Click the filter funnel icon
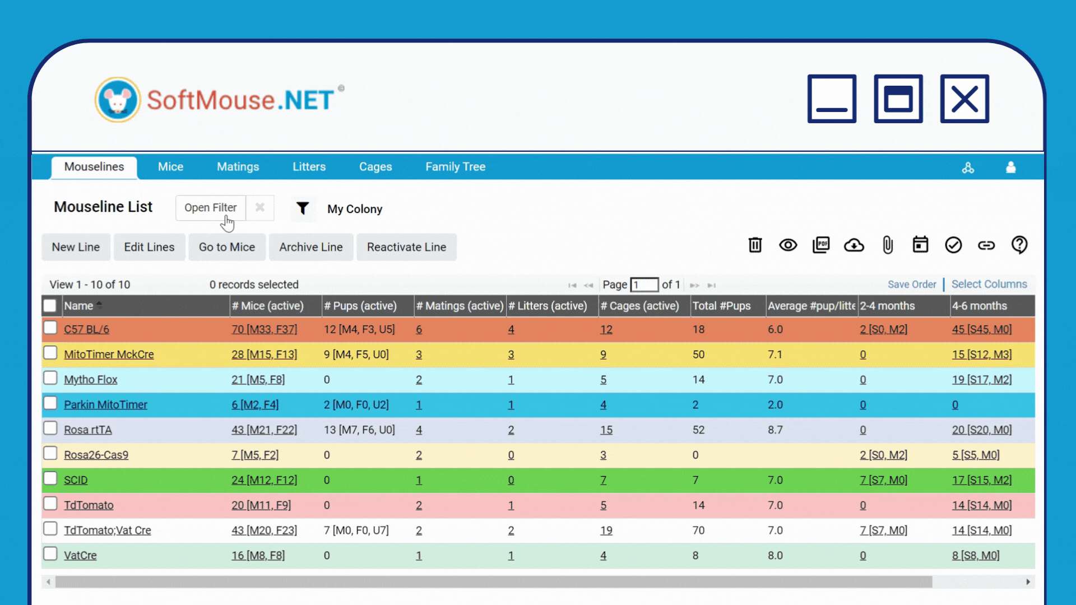This screenshot has width=1076, height=605. coord(303,208)
